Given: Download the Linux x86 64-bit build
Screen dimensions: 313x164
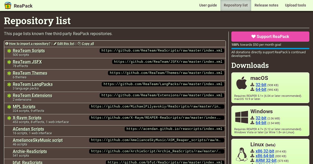Looking at the screenshot, I should (265, 156).
